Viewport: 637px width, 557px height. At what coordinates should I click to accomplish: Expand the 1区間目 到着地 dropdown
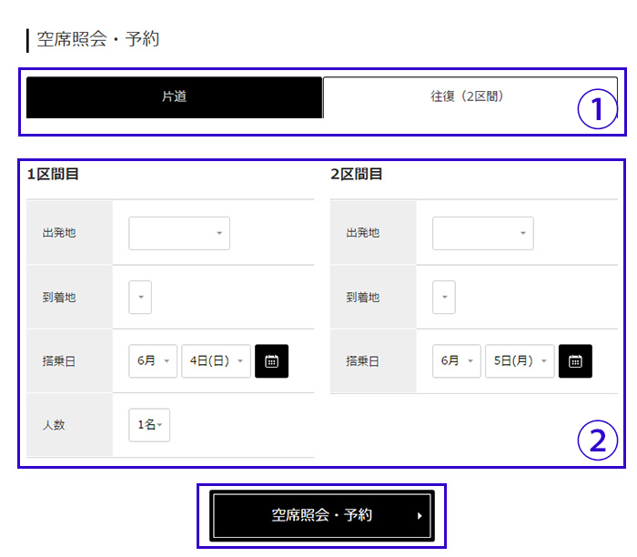[x=140, y=298]
